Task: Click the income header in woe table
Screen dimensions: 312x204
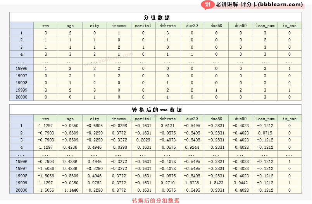Action: click(x=119, y=119)
